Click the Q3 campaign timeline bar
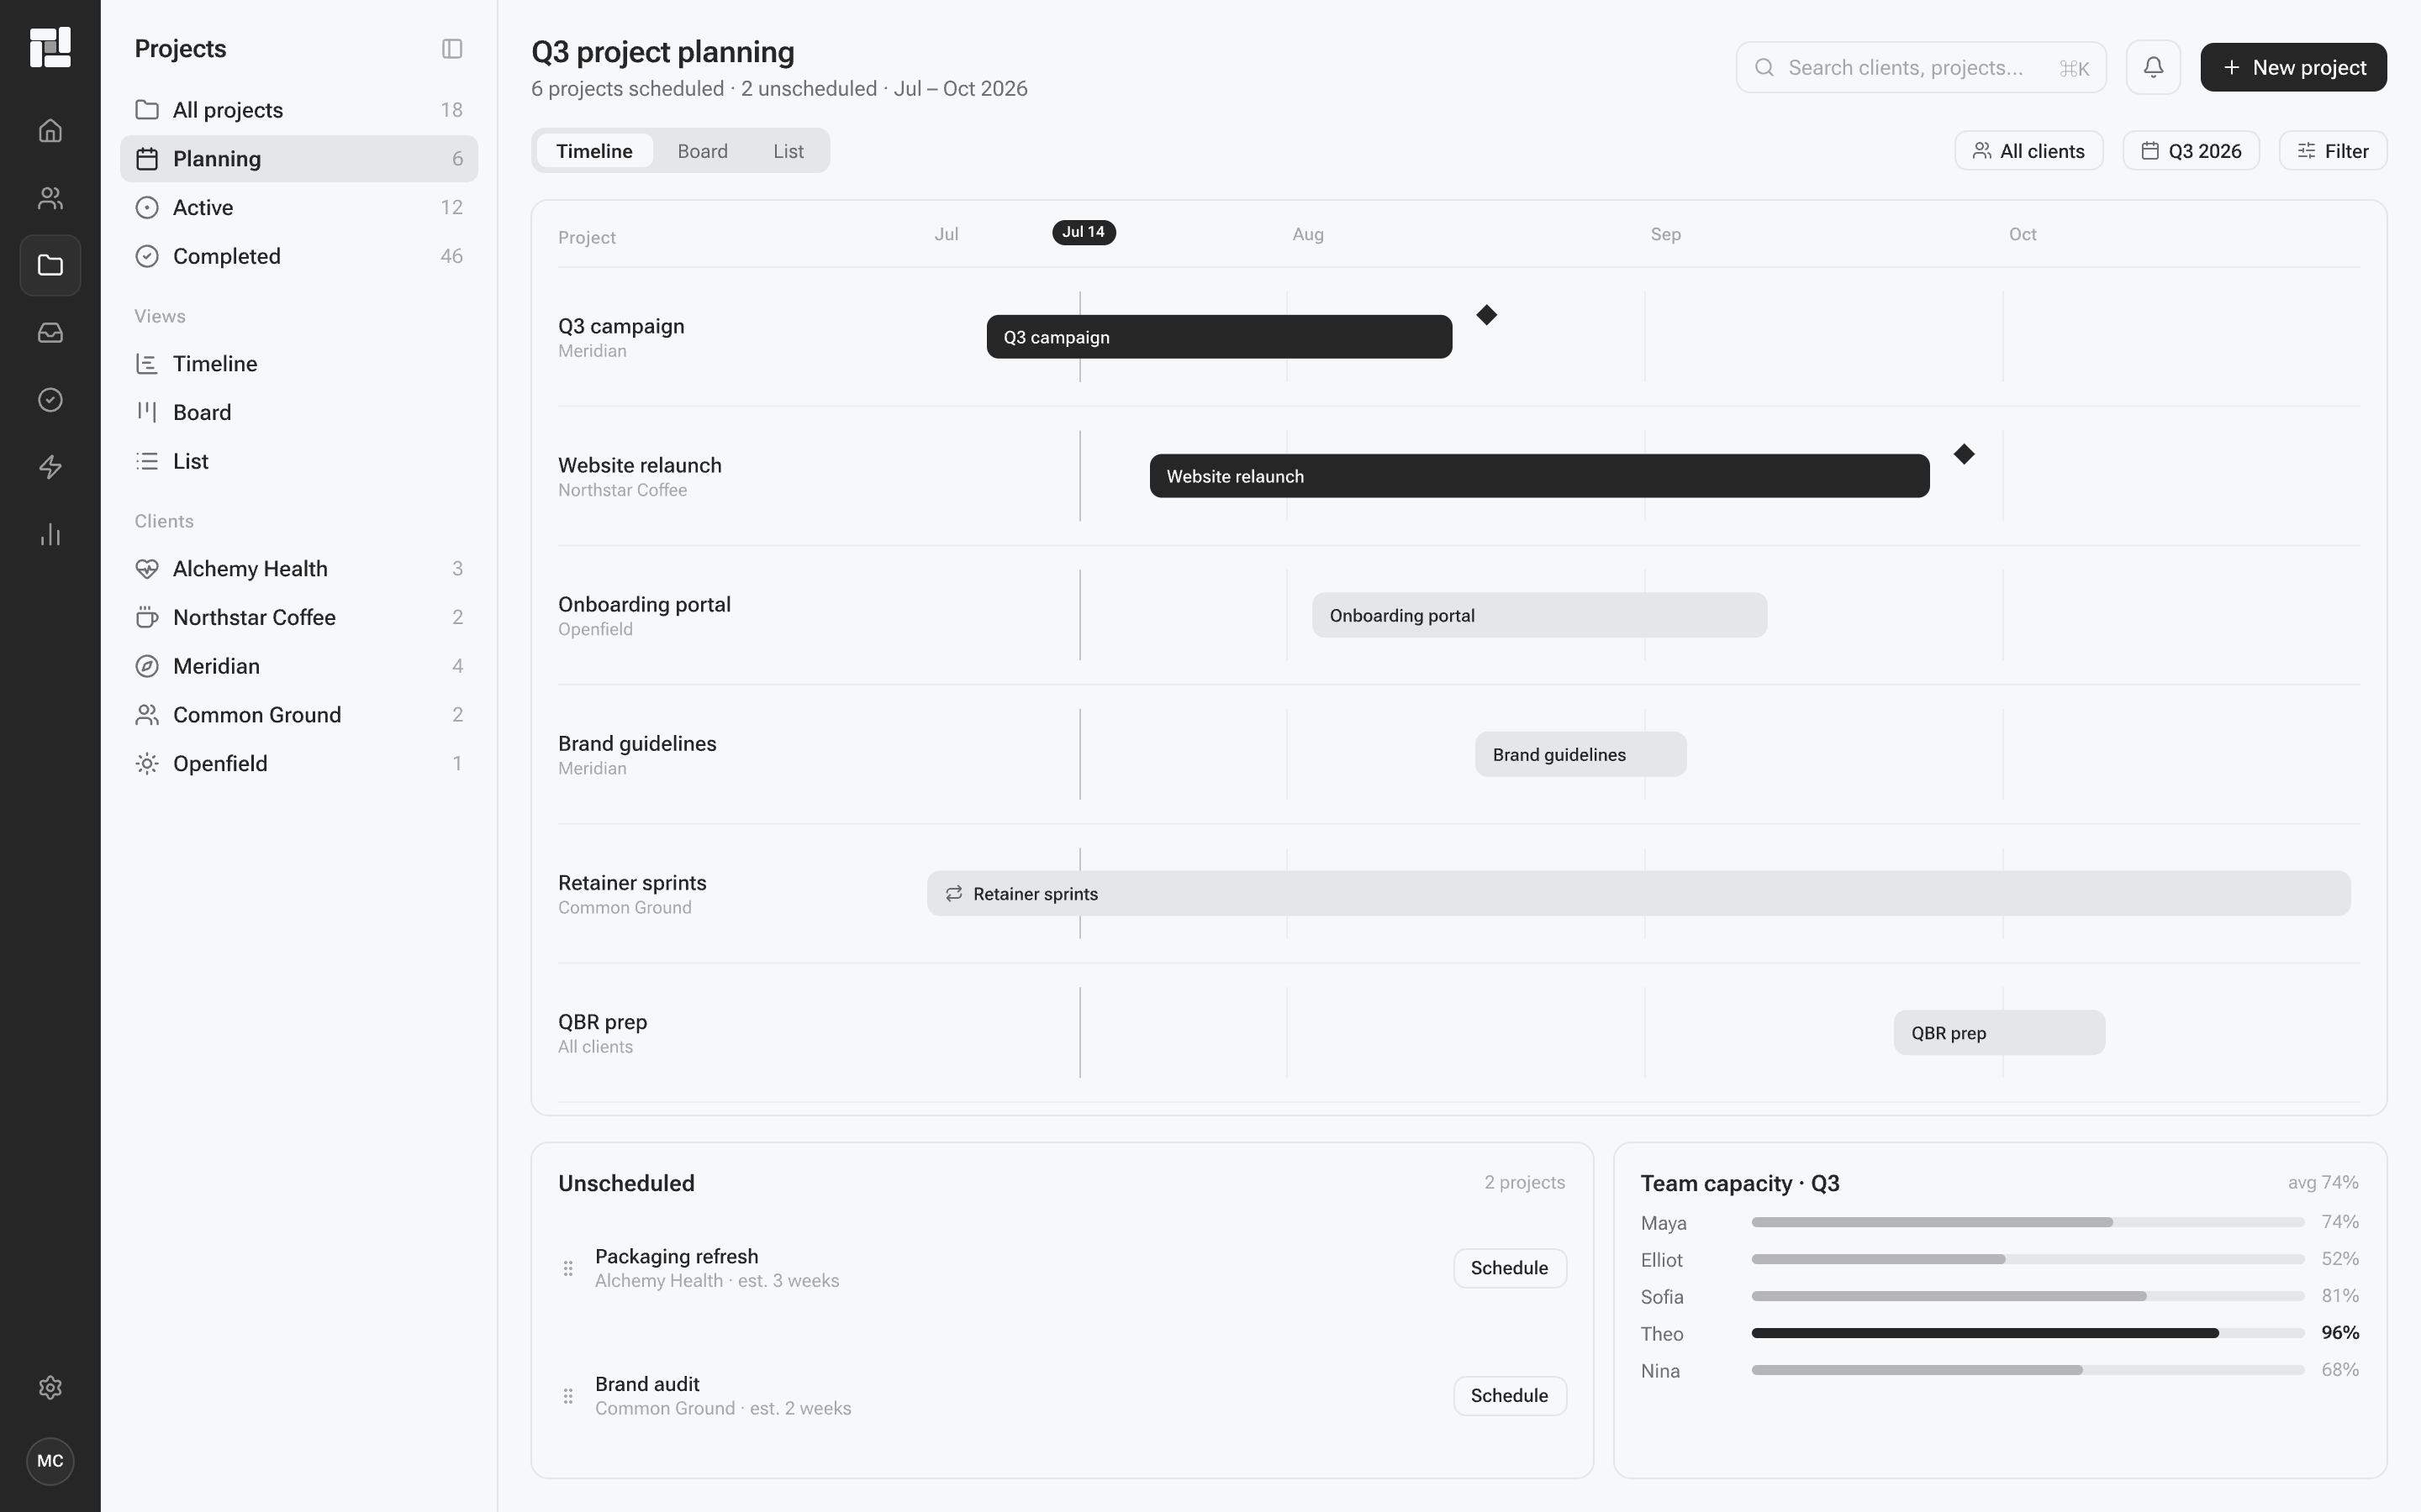This screenshot has height=1512, width=2421. 1219,337
